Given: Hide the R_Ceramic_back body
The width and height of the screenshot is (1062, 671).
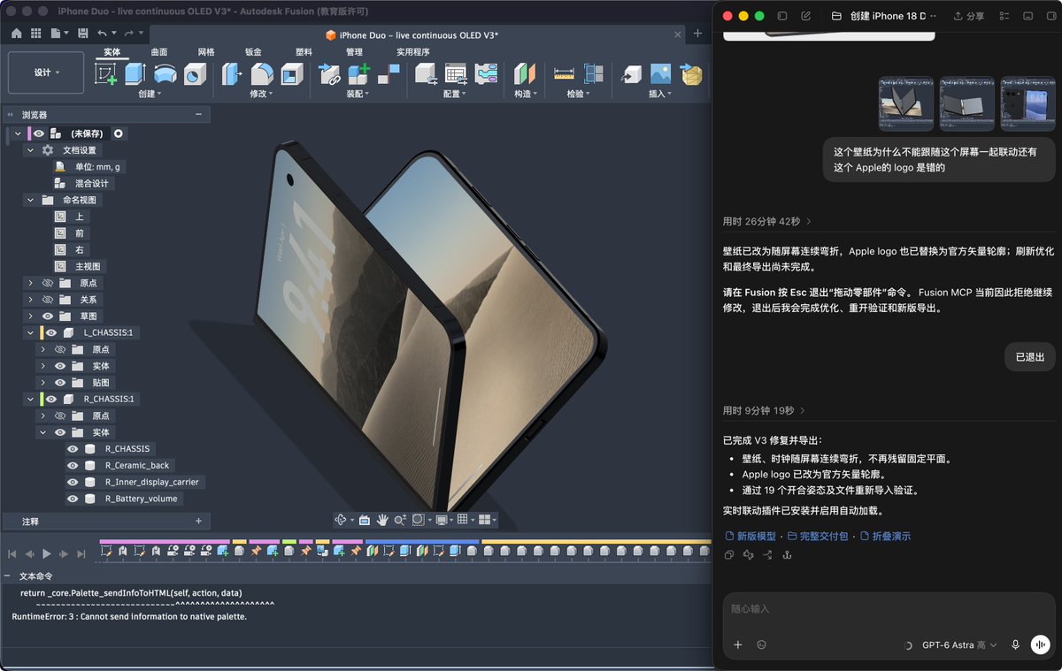Looking at the screenshot, I should tap(73, 465).
